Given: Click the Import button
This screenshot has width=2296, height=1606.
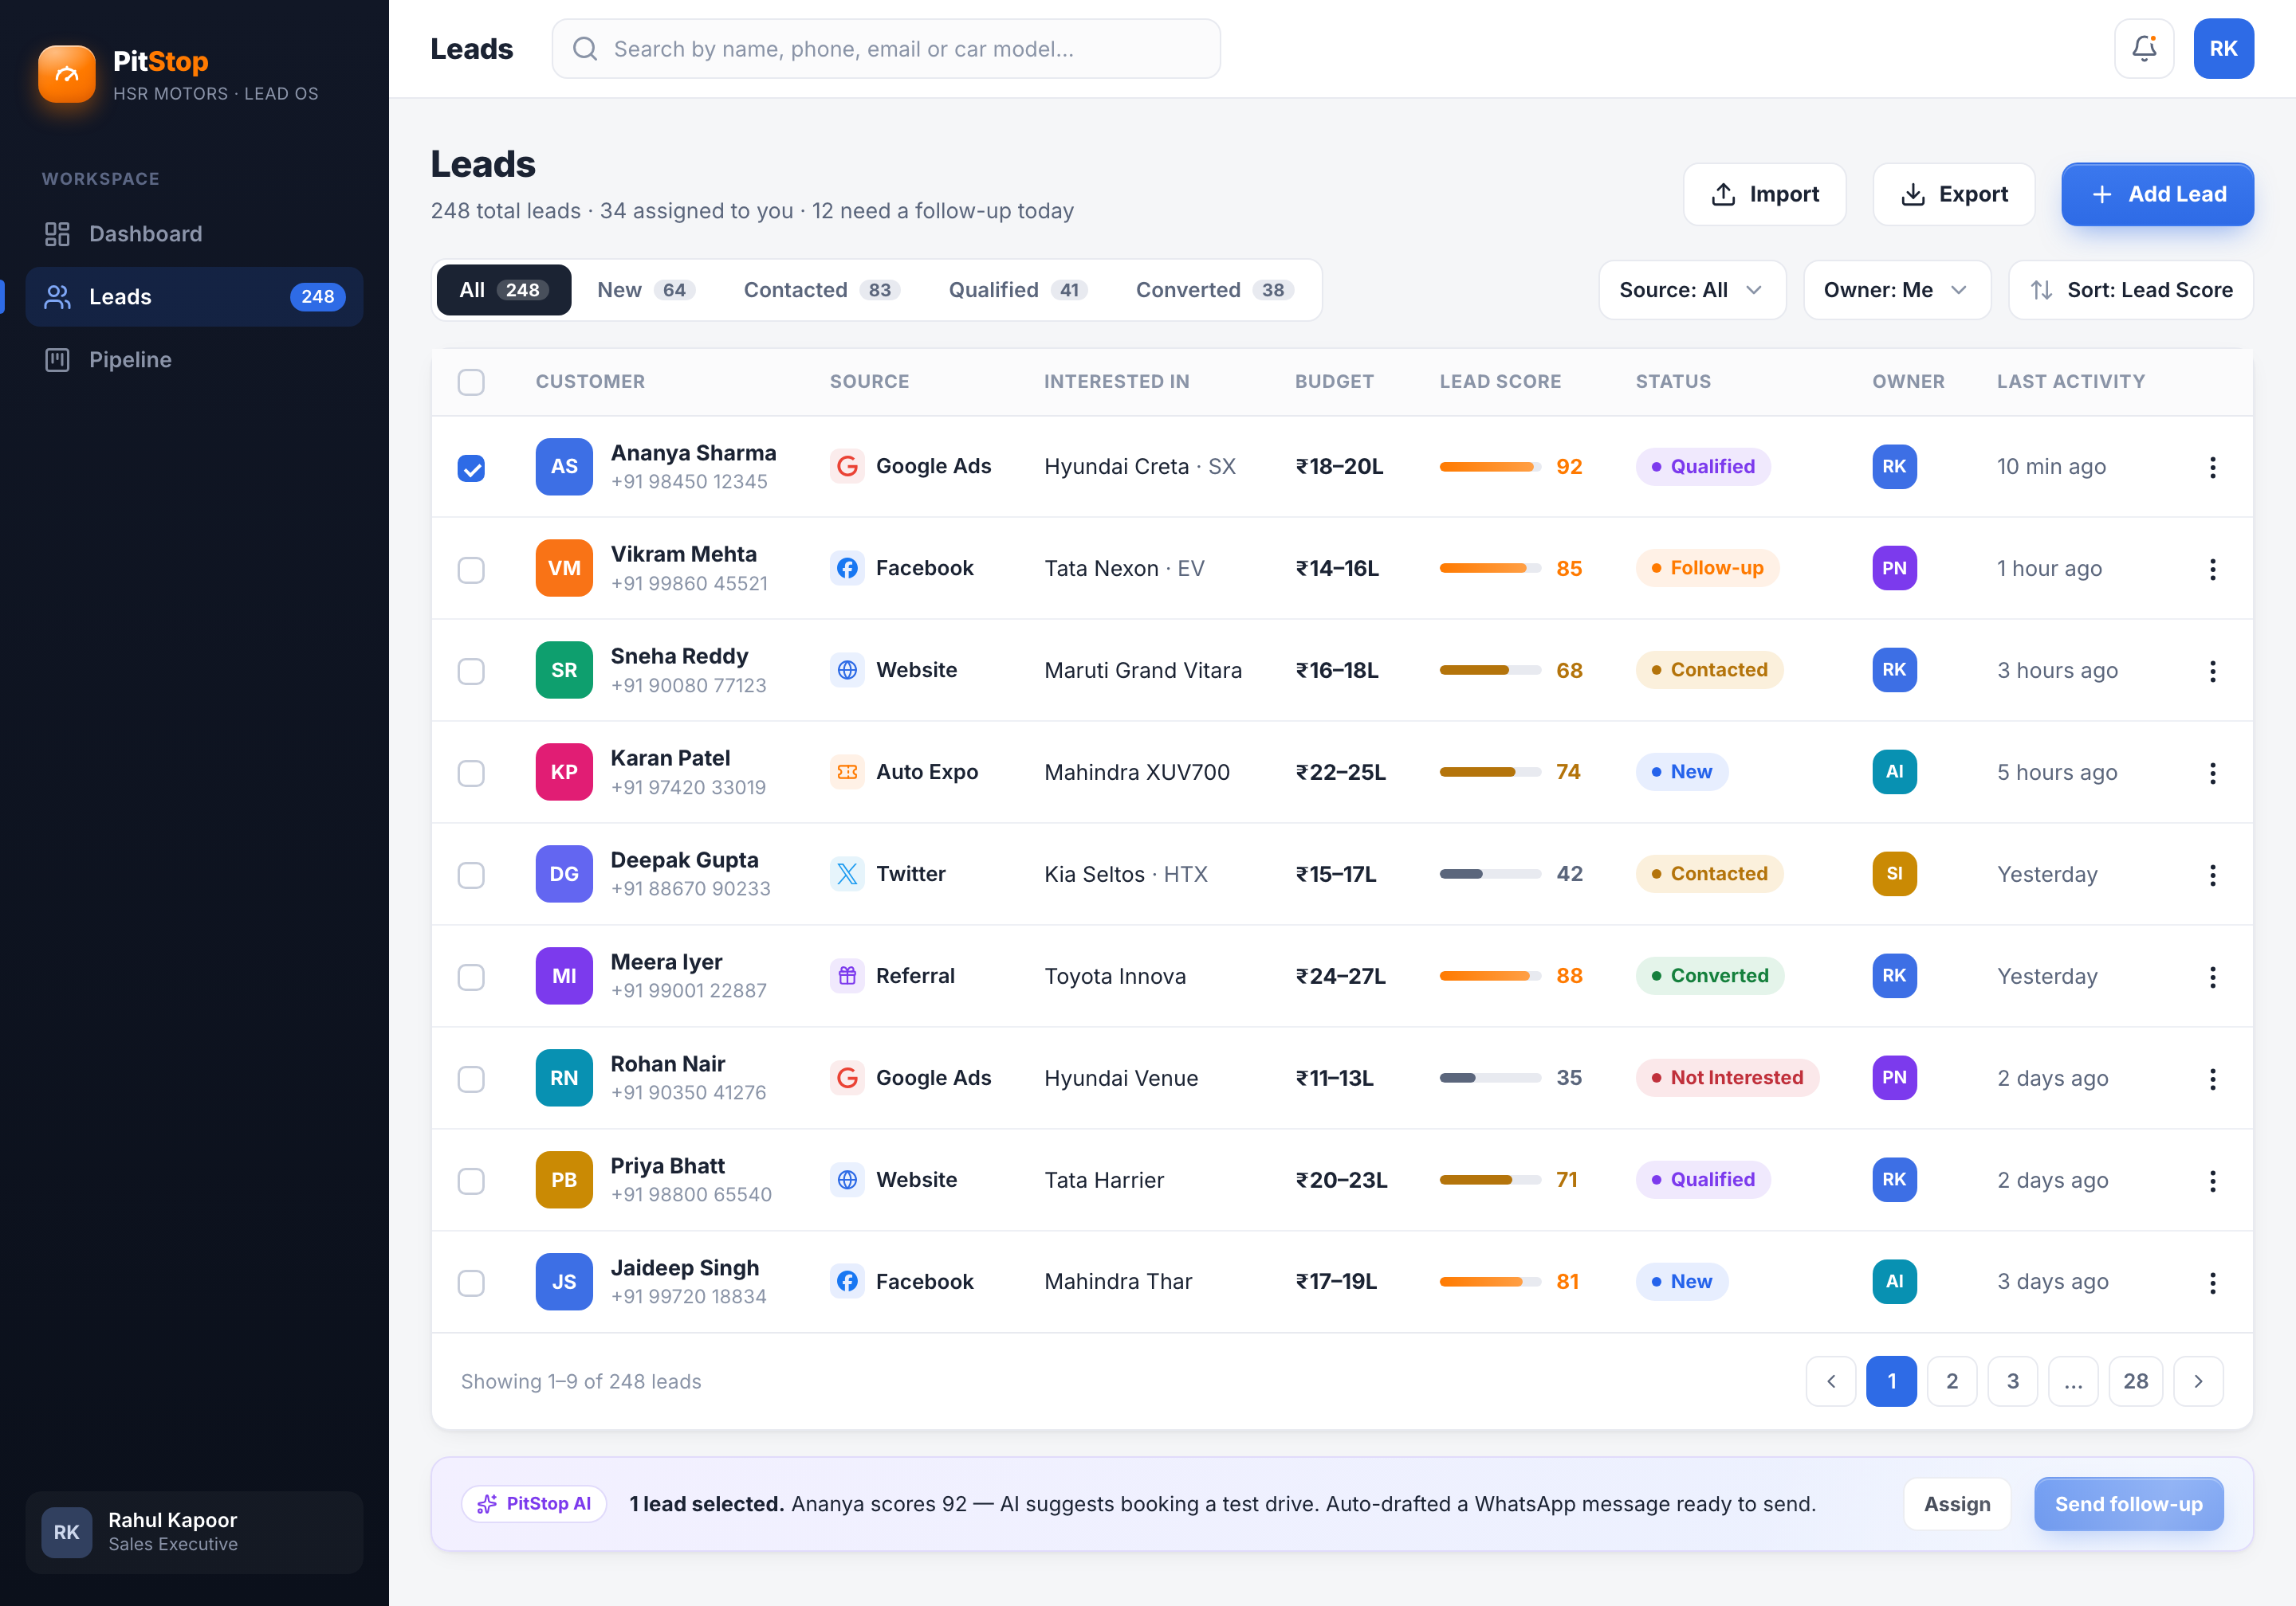Looking at the screenshot, I should point(1764,194).
